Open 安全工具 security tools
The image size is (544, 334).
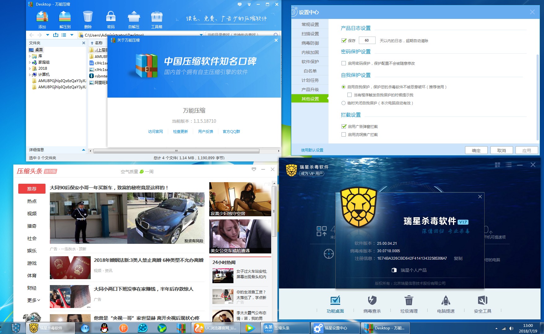click(483, 304)
